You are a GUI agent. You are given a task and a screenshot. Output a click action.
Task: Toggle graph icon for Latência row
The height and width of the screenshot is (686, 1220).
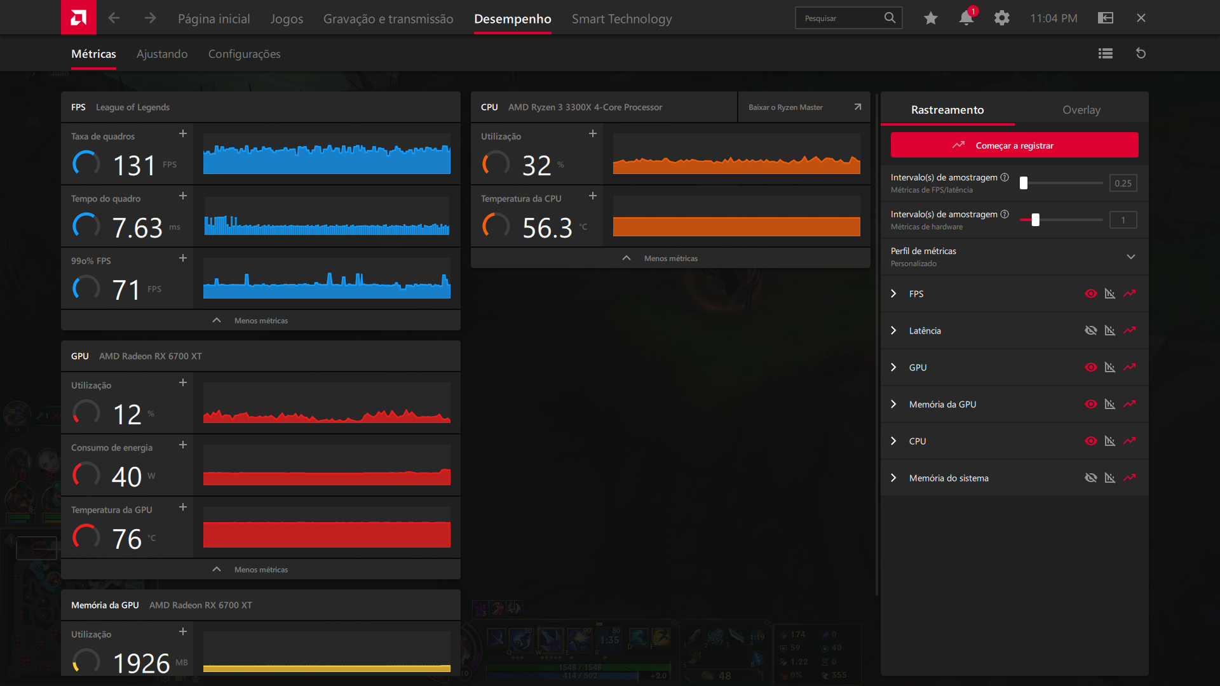tap(1110, 330)
